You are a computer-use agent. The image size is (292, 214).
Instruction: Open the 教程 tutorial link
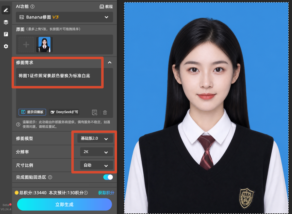(x=106, y=7)
